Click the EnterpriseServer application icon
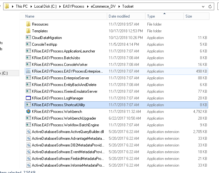219x173 pixels. 28,78
